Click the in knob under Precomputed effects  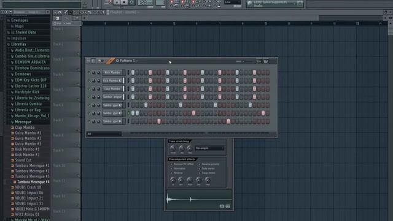coord(173,180)
